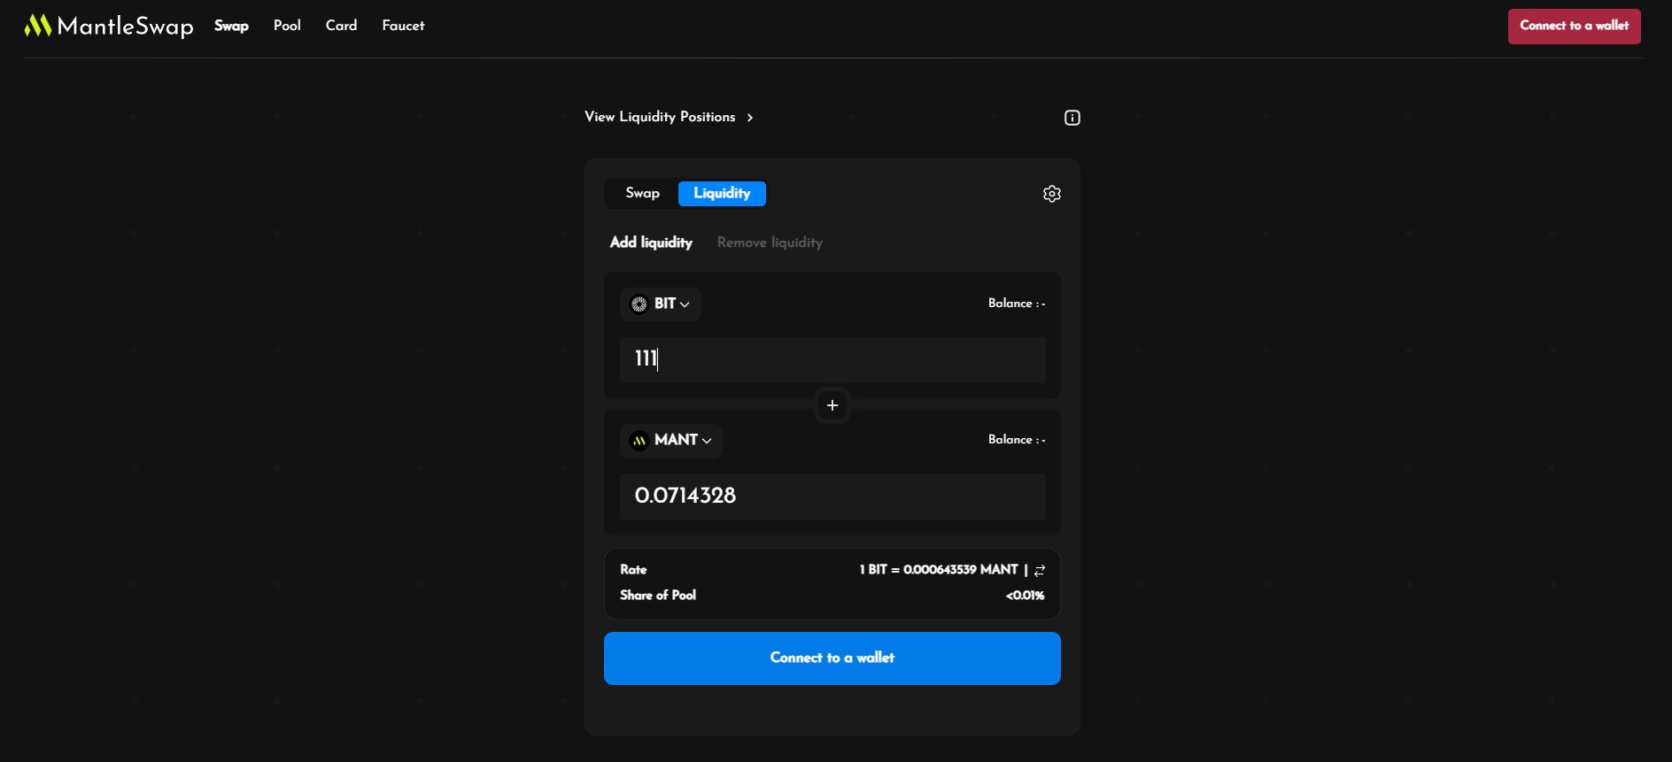Select the Liquidity tab
This screenshot has width=1672, height=762.
(x=722, y=193)
